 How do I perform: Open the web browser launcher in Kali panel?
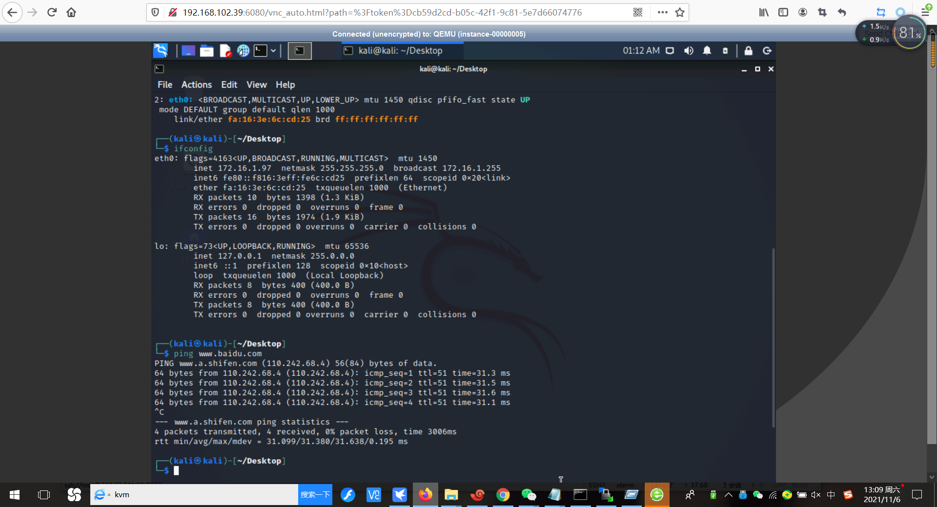click(x=243, y=51)
